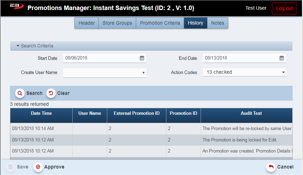Go to the Promotion Criteria tab

coord(160,23)
